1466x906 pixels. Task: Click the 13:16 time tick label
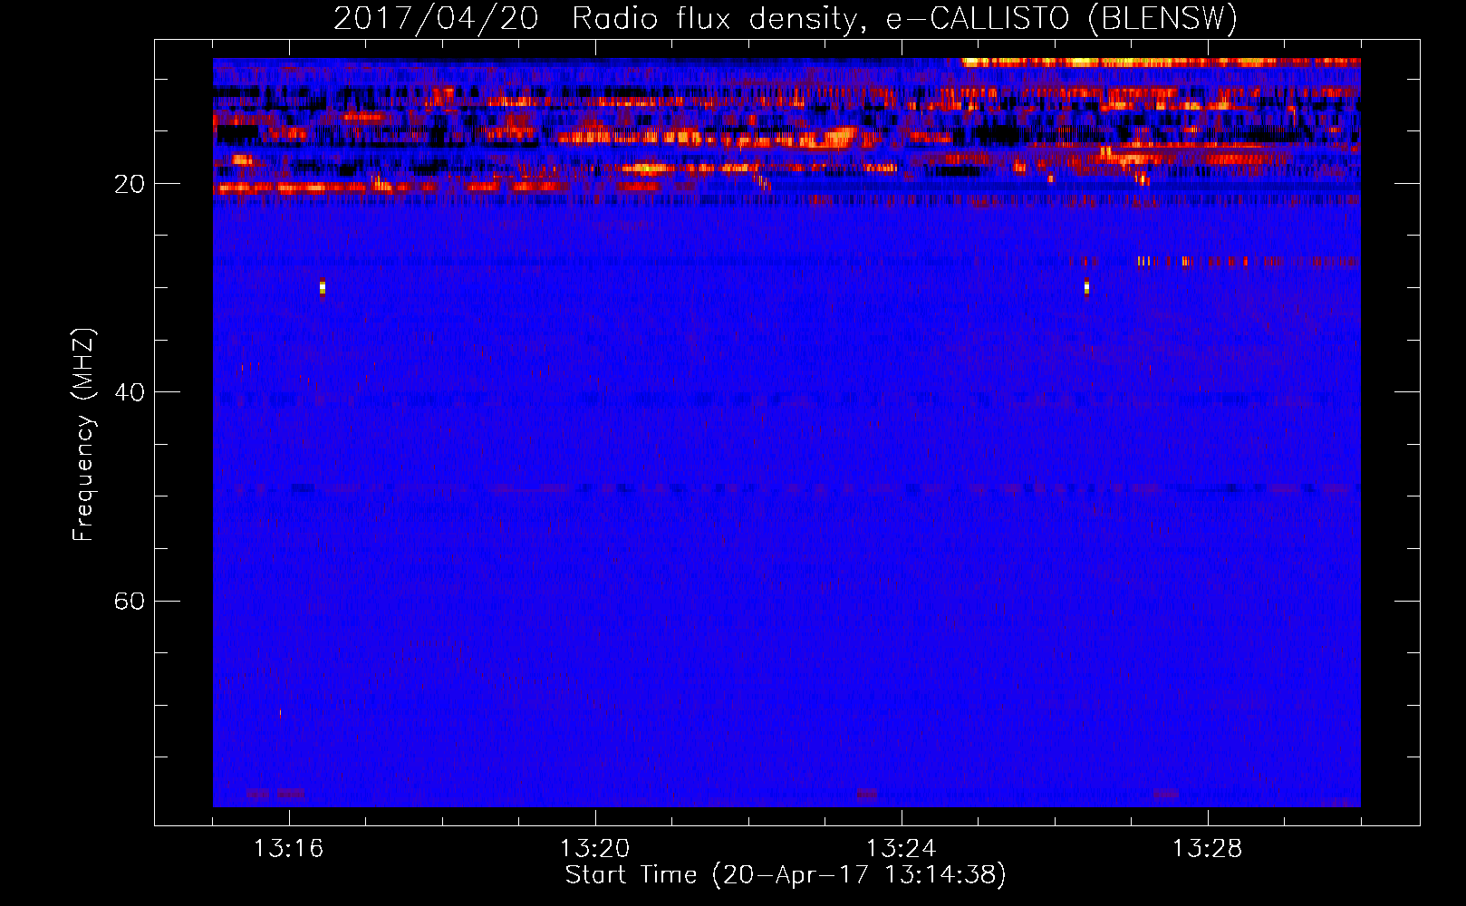click(288, 849)
